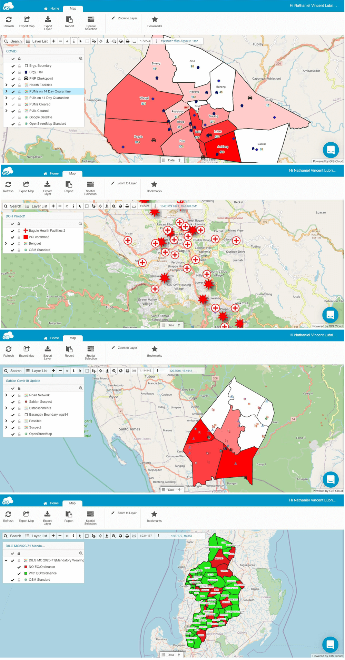Open the Data panel button below the DOH Project1 map
This screenshot has width=345, height=660.
pyautogui.click(x=171, y=325)
